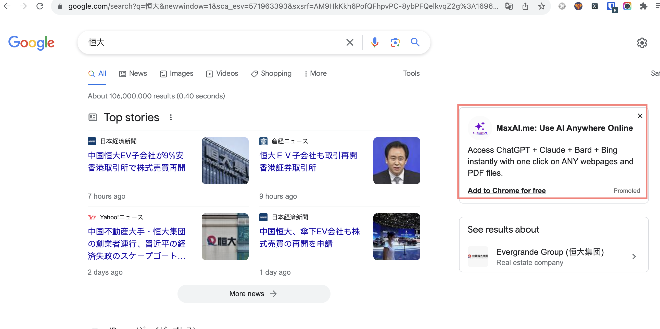
Task: Expand the More search categories menu
Action: [x=315, y=73]
